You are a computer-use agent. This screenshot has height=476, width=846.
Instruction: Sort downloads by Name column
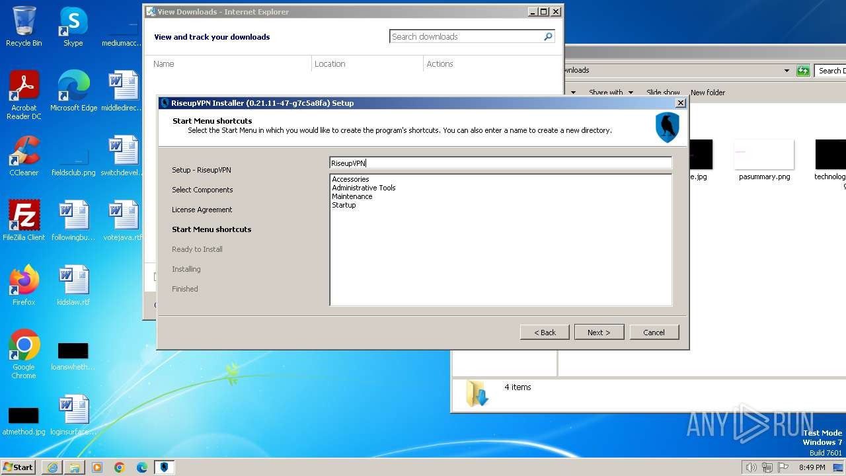228,64
